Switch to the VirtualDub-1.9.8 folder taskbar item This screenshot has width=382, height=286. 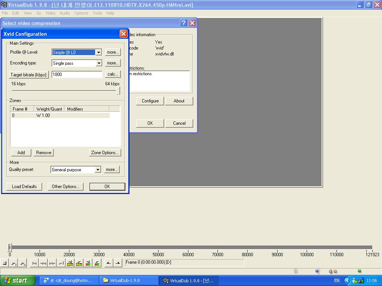click(129, 281)
